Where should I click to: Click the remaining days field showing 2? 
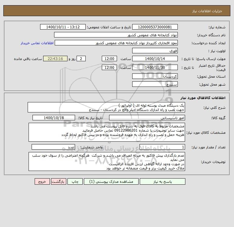tap(81, 59)
